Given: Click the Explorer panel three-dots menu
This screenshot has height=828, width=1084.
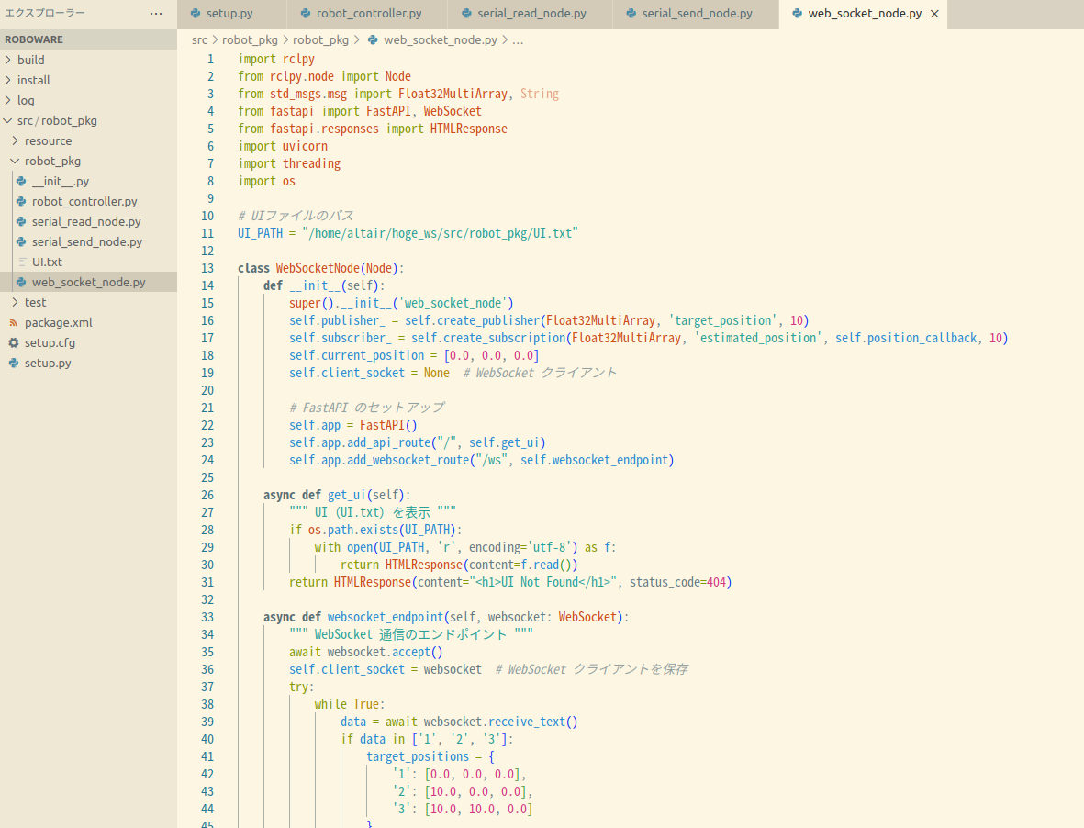Looking at the screenshot, I should click(x=156, y=14).
